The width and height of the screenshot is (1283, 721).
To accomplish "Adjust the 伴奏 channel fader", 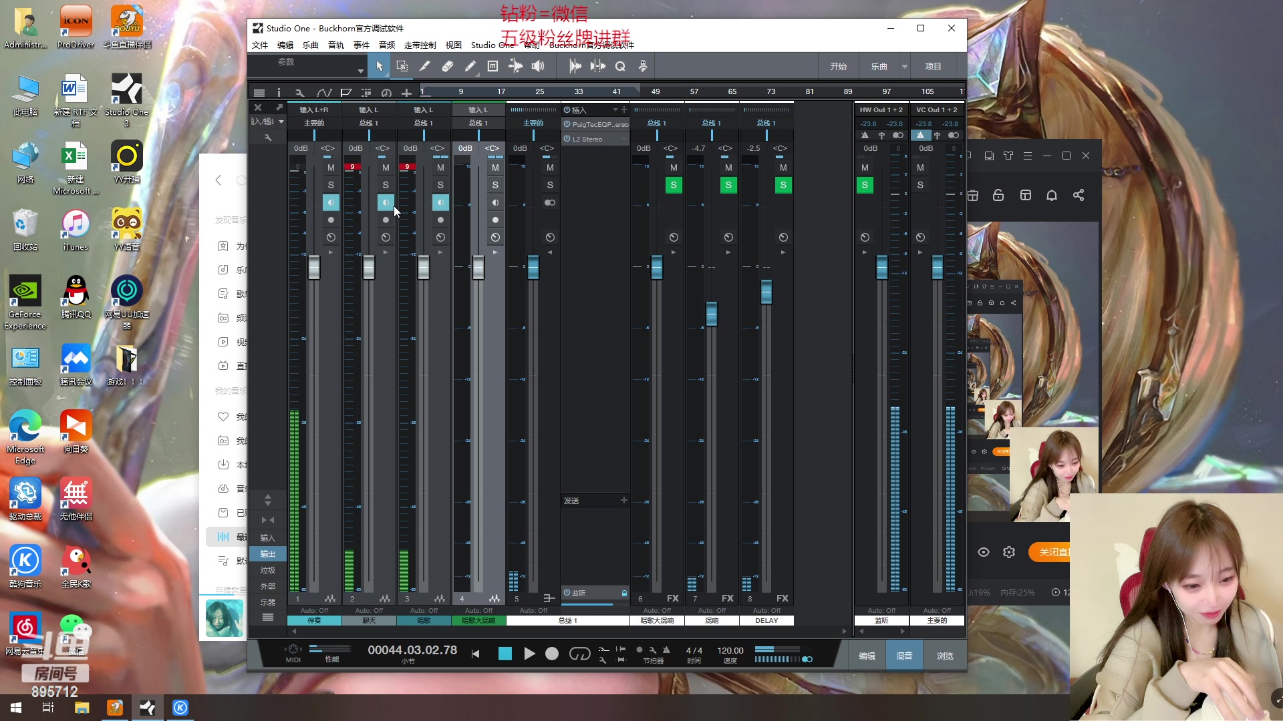I will click(x=314, y=268).
